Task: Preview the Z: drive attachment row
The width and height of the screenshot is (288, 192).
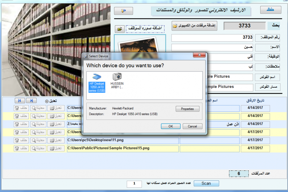Action: coord(38,124)
